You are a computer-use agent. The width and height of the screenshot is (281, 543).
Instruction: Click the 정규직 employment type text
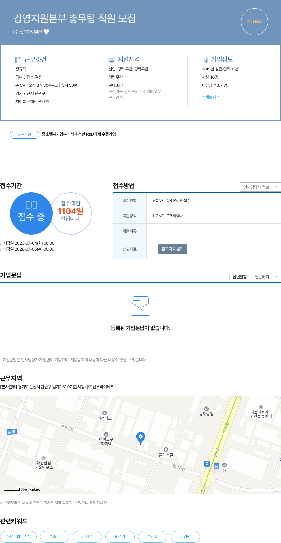coord(21,69)
